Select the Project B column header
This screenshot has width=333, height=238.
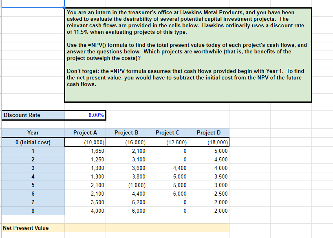coord(126,132)
